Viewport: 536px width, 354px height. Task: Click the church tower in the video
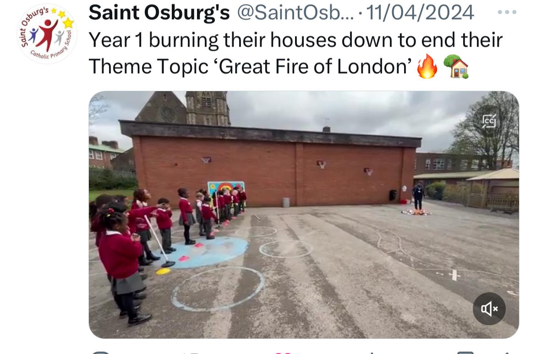(x=208, y=108)
